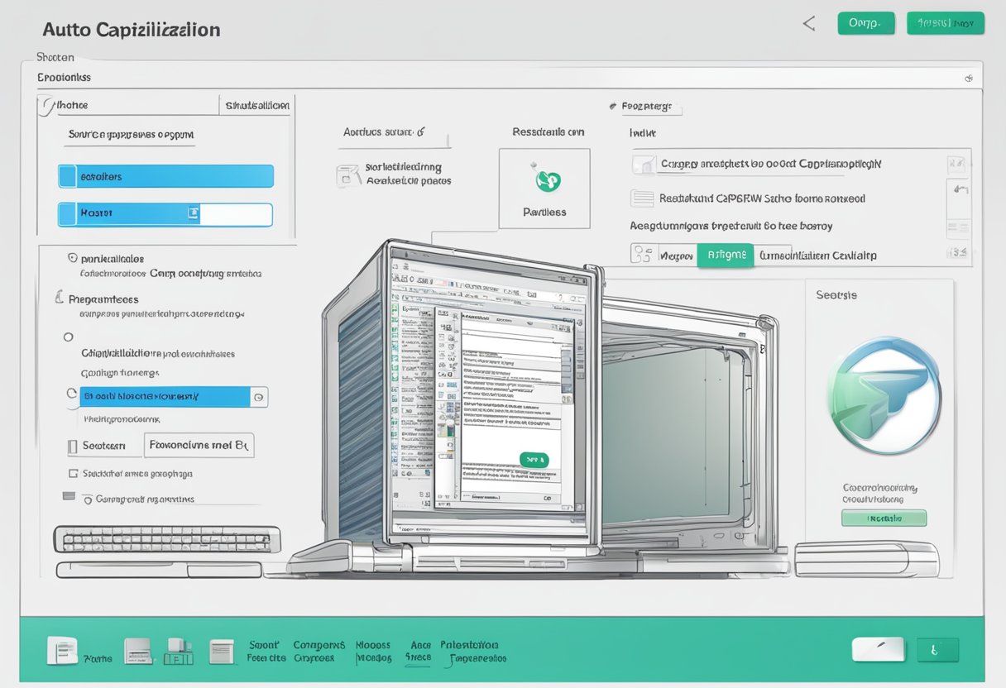Open the list icon next to the CaPSRW entry
The width and height of the screenshot is (1006, 688).
(x=642, y=198)
